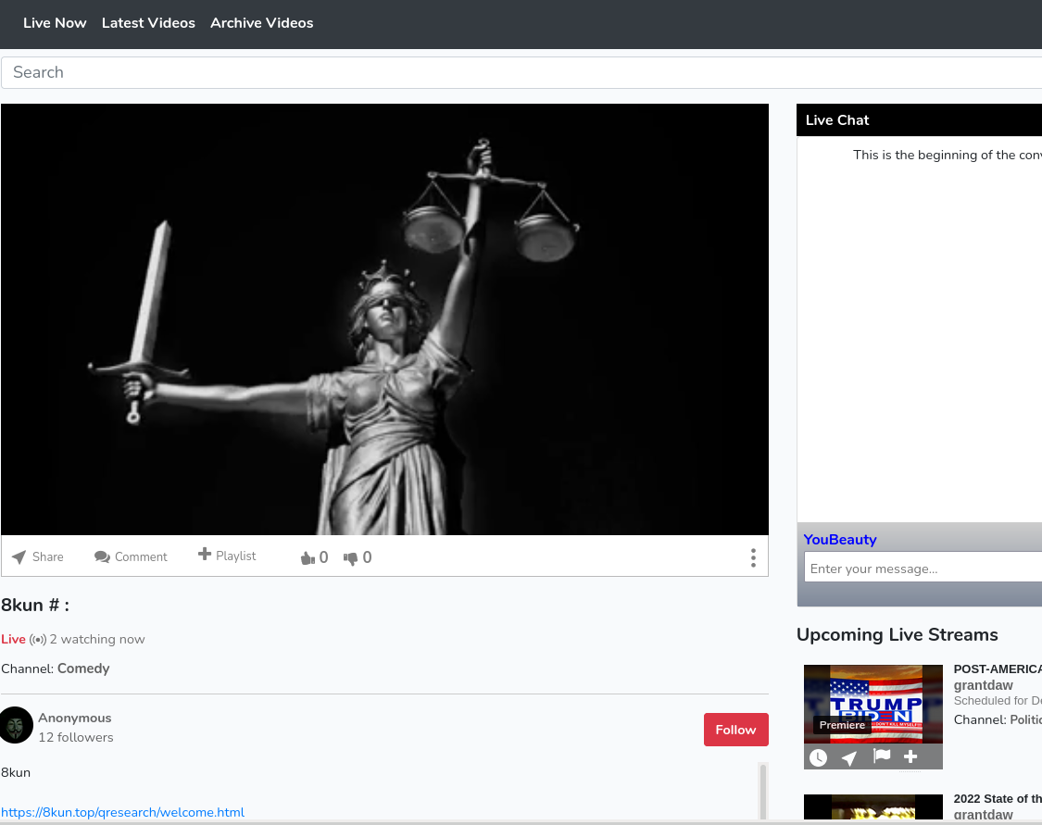Open the three-dot more options menu
Viewport: 1042px width, 825px height.
(x=753, y=558)
